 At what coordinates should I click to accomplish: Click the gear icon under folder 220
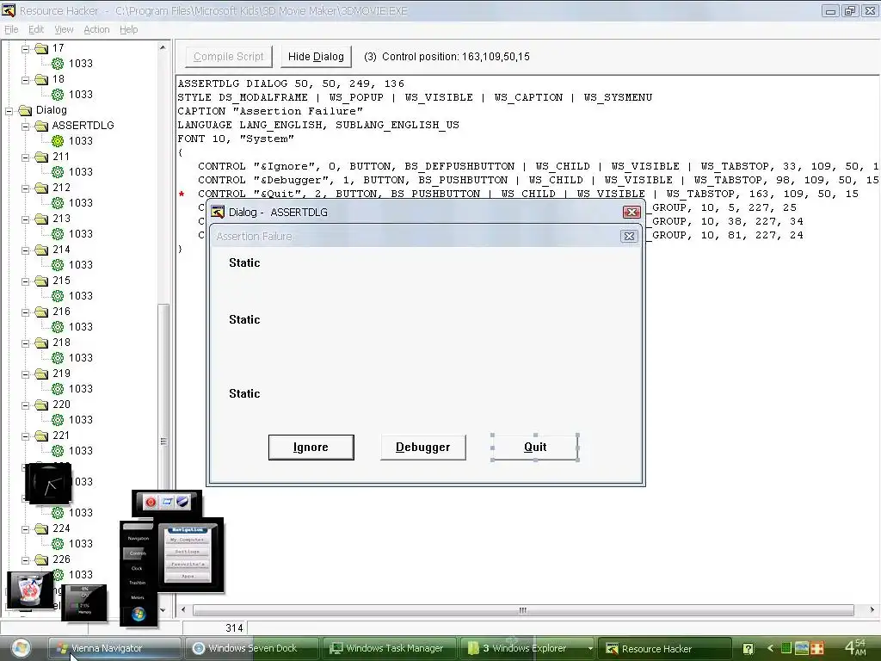pos(58,419)
